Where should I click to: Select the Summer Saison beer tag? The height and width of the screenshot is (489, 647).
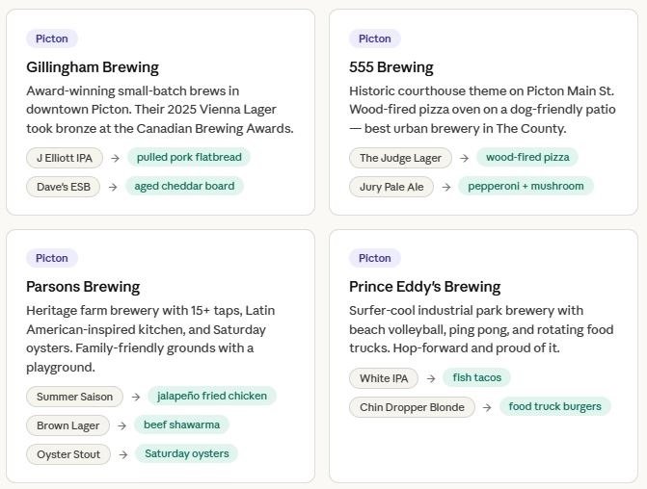[x=74, y=397]
